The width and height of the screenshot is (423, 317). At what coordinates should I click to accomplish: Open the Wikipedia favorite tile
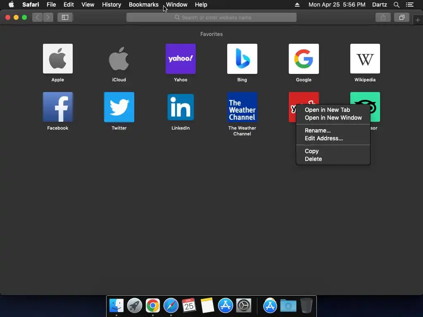point(365,59)
